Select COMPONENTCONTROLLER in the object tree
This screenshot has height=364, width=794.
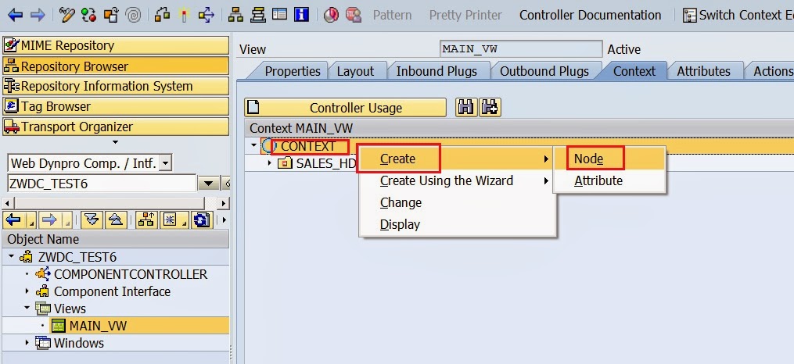click(x=130, y=274)
